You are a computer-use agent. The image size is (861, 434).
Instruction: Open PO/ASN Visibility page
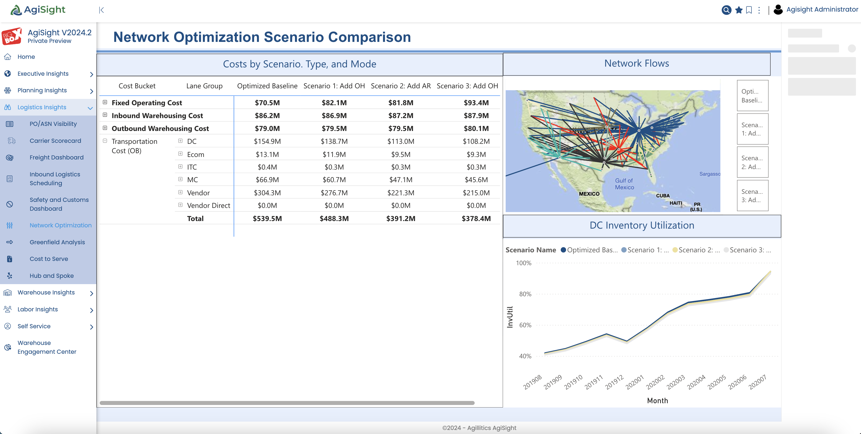(53, 124)
